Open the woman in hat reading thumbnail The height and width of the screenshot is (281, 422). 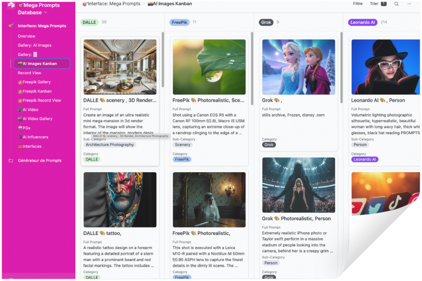[x=385, y=67]
